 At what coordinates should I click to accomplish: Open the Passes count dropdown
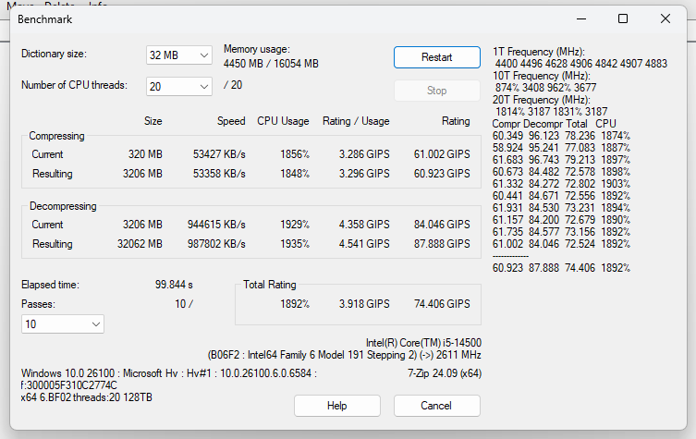click(63, 324)
